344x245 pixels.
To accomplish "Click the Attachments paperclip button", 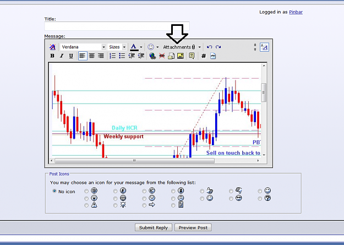I will [179, 47].
